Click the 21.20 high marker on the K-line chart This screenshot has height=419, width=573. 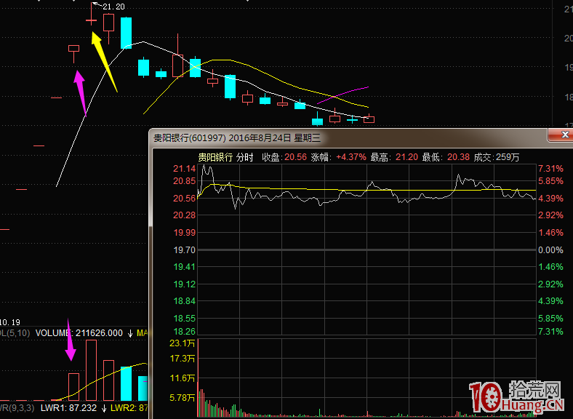click(113, 7)
